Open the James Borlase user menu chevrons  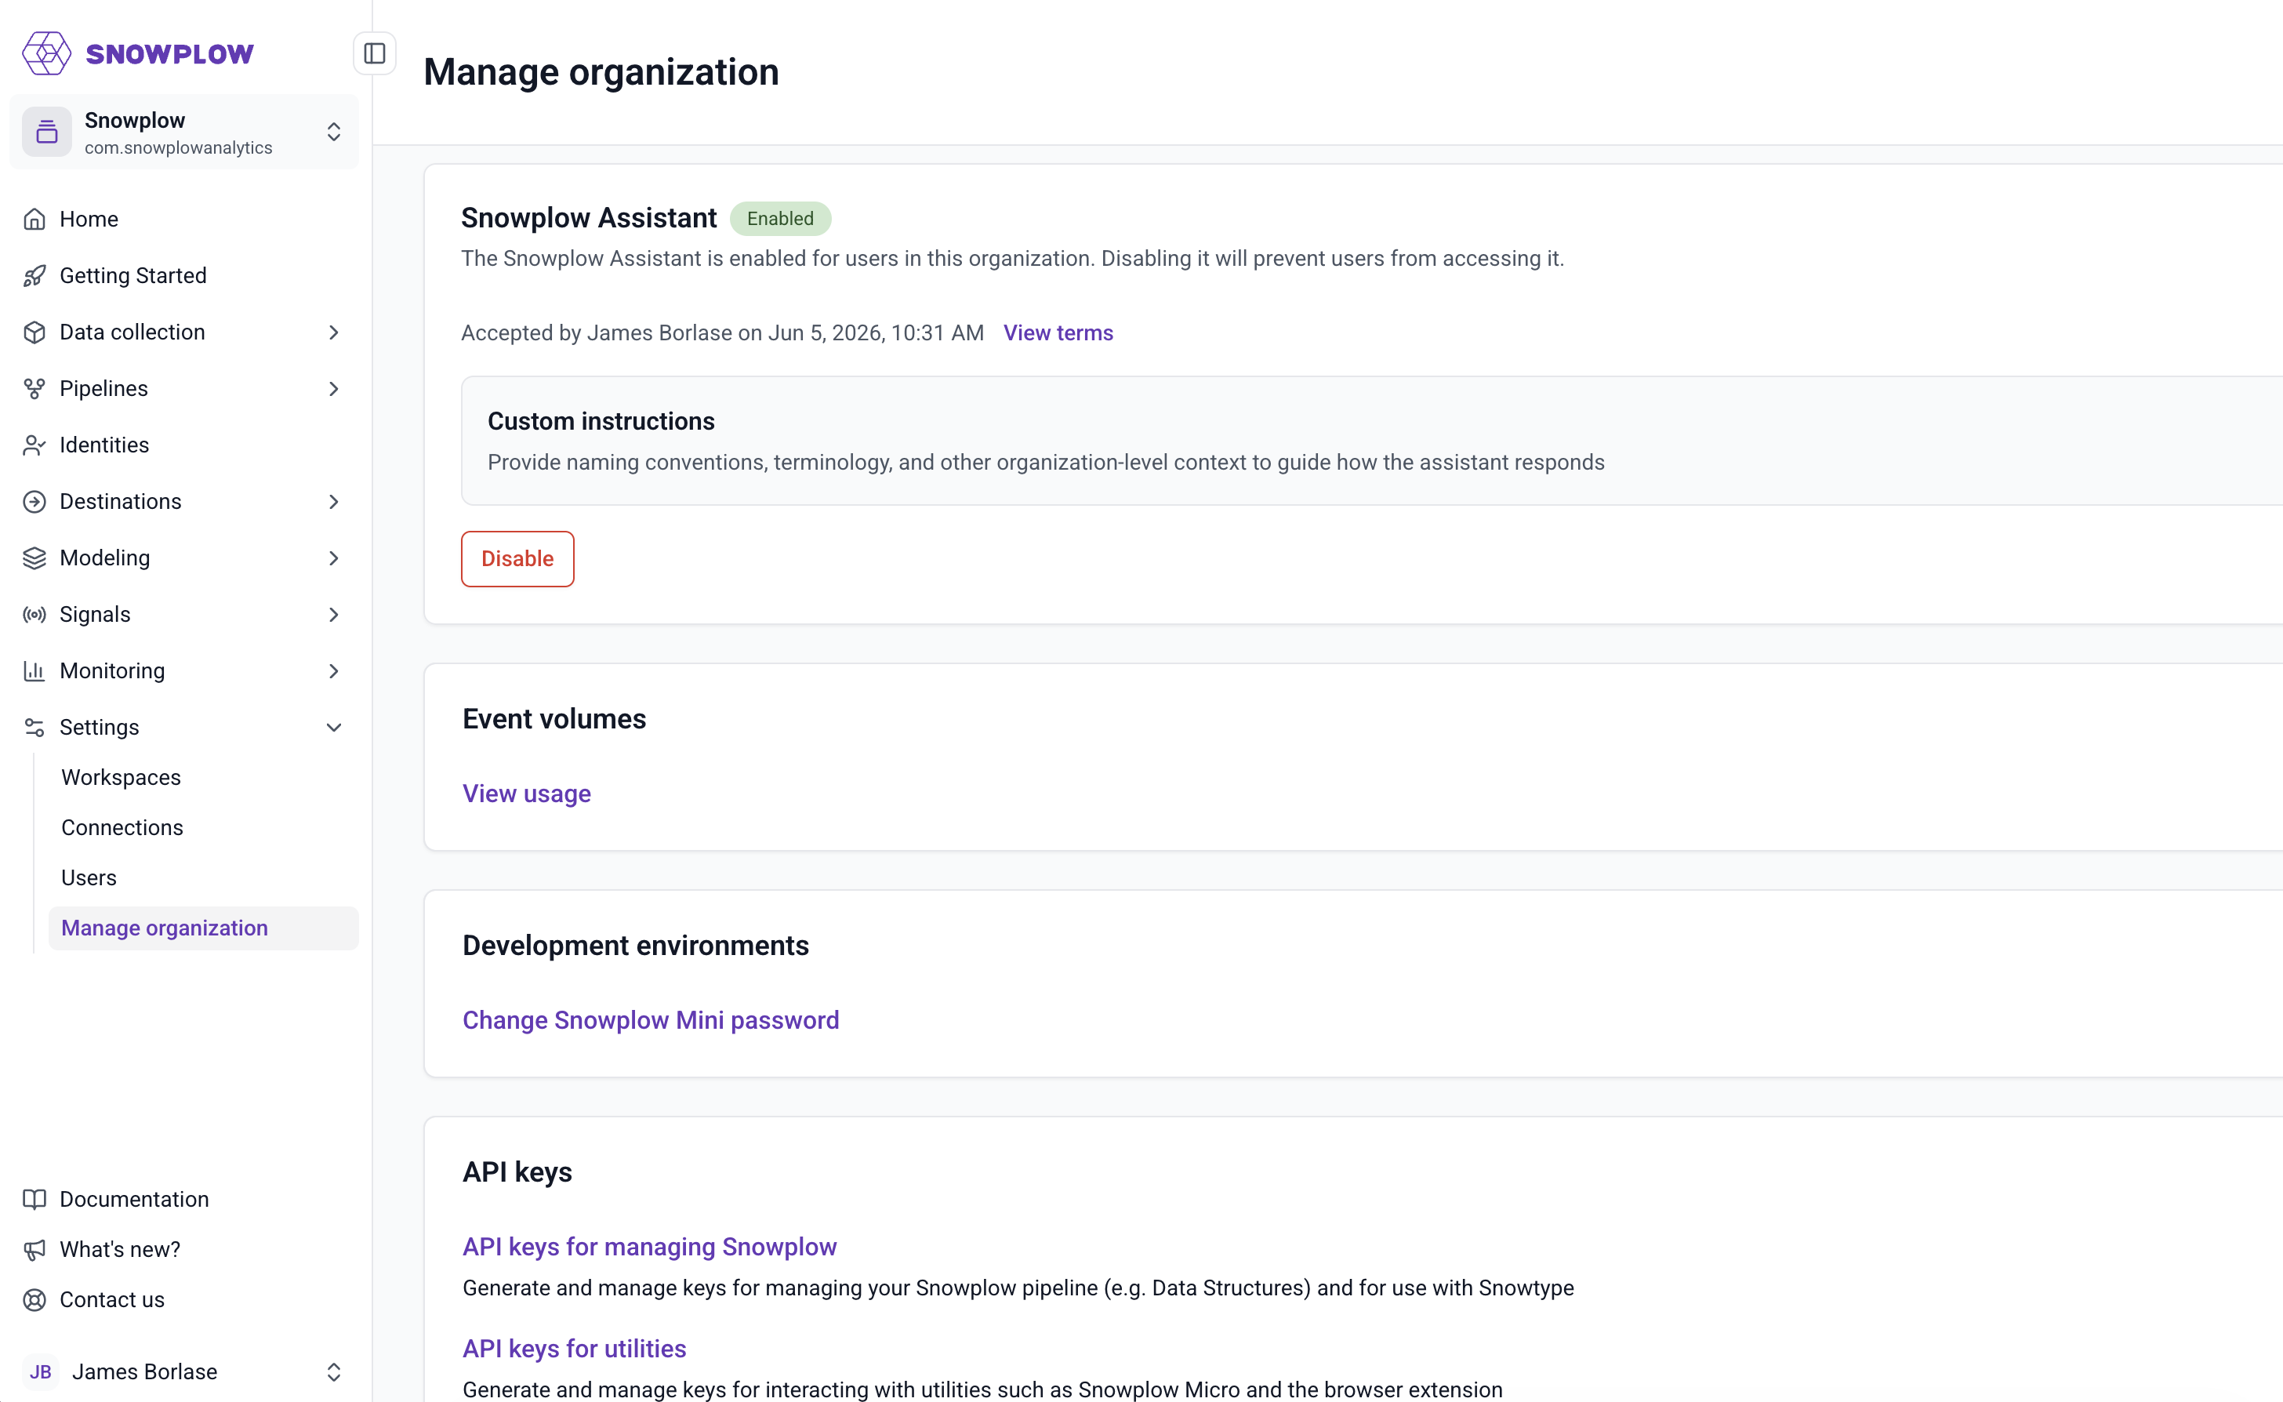click(x=334, y=1373)
